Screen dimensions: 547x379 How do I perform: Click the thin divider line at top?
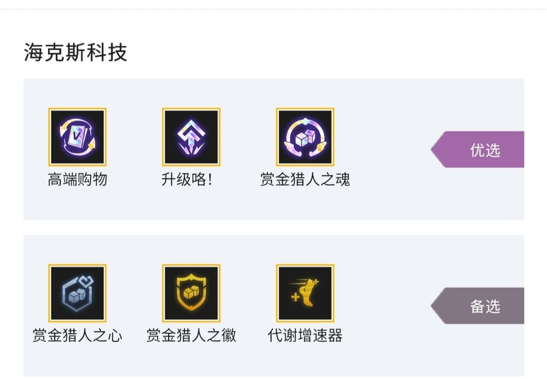(273, 9)
